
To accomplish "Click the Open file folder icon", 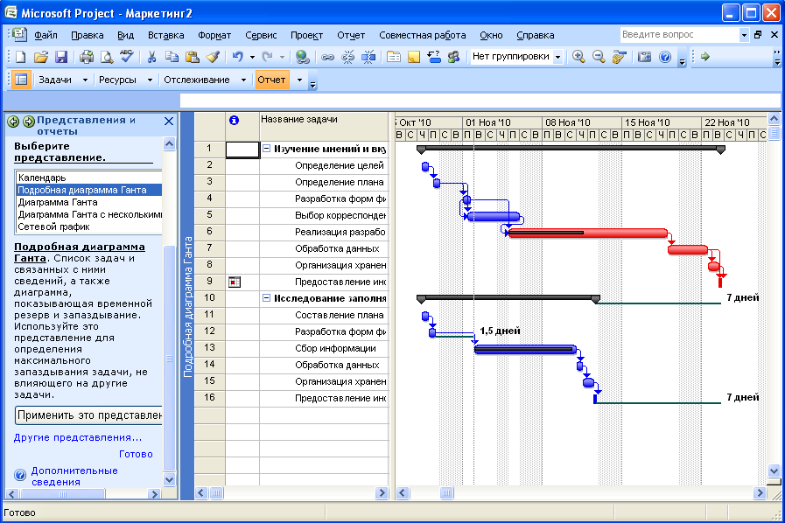I will (40, 57).
